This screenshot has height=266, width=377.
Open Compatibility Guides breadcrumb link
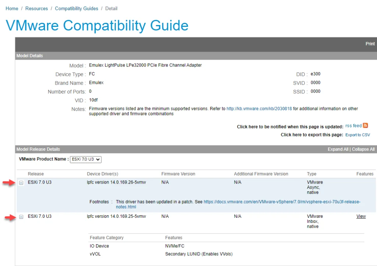pos(77,9)
